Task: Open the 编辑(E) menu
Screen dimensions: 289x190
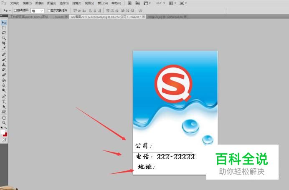Action: (27, 3)
